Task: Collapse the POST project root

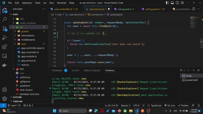Action: (11, 14)
